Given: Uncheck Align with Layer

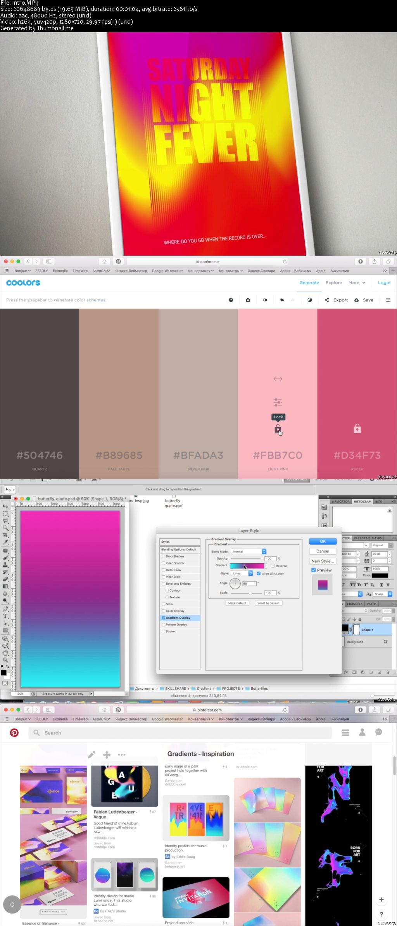Looking at the screenshot, I should [x=259, y=573].
